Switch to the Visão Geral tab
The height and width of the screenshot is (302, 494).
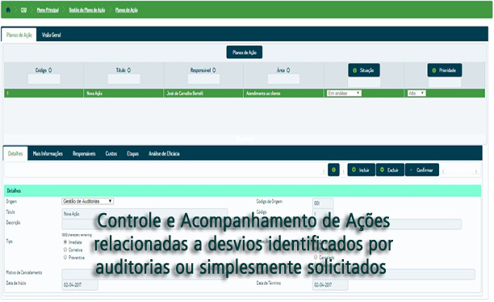click(52, 35)
